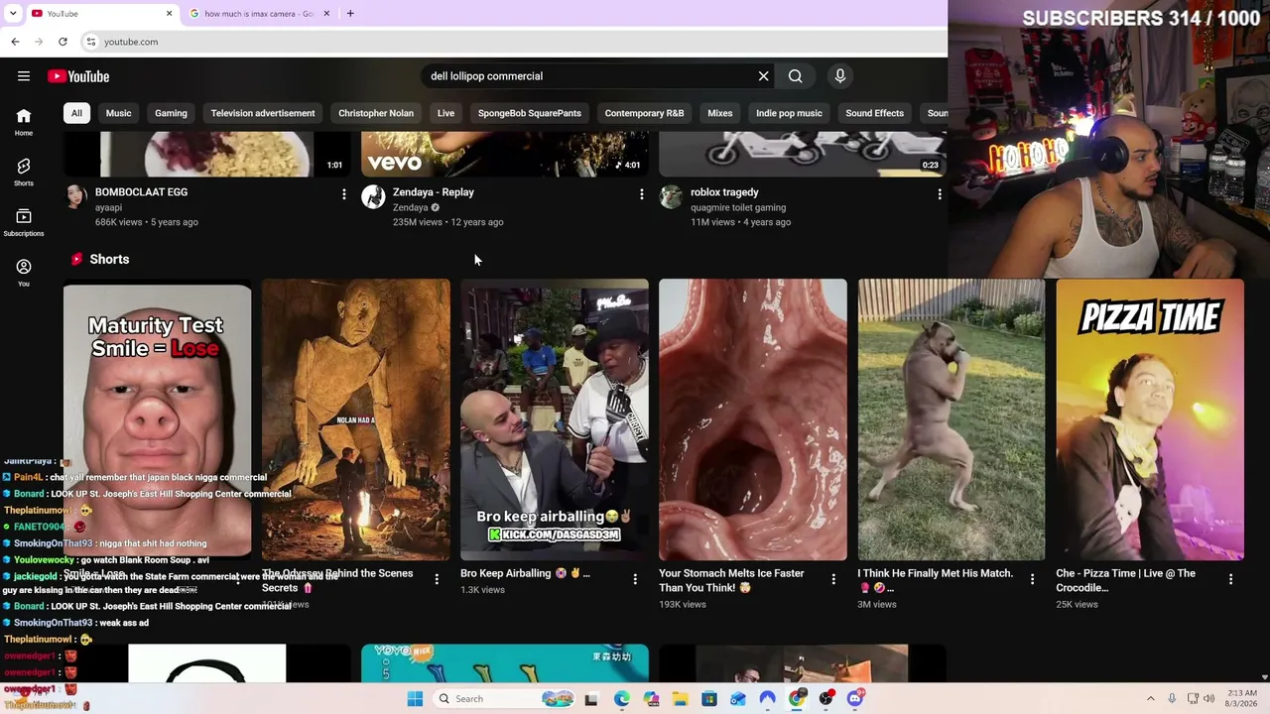Filter results by Music chip

pyautogui.click(x=118, y=113)
